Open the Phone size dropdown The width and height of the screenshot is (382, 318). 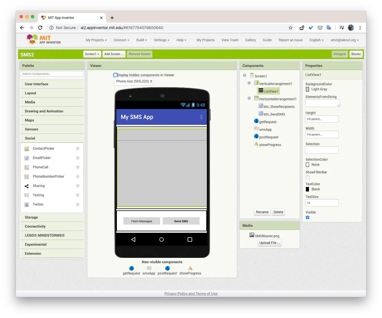tap(133, 81)
